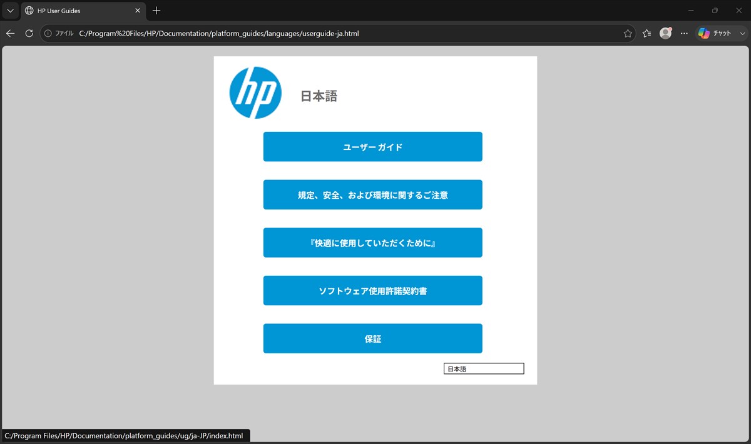Click the address bar URL
Screen dimensions: 751x444
(219, 33)
